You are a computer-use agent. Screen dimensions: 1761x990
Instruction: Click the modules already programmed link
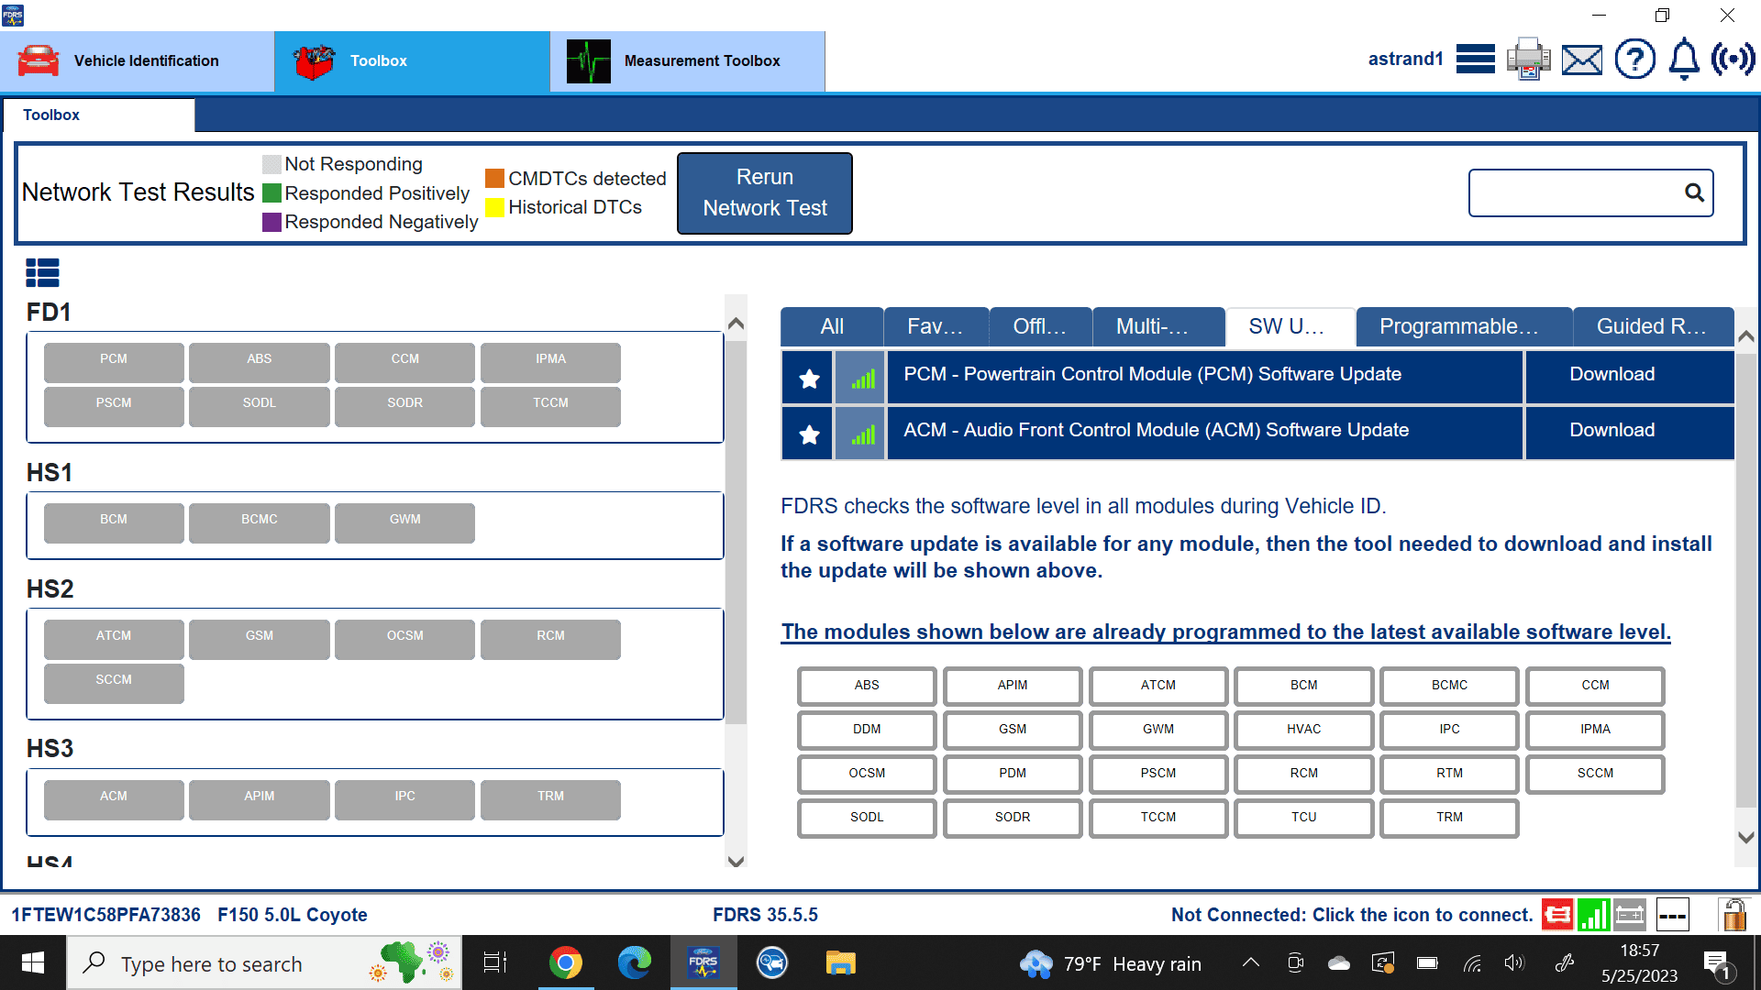coord(1225,632)
